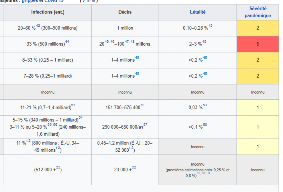Open reference 54 after 340 millions – 1 milliard

pyautogui.click(x=80, y=118)
